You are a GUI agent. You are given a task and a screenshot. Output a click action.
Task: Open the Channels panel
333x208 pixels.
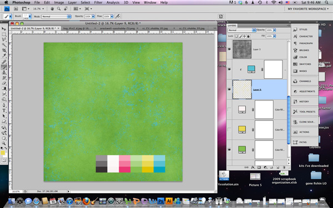[x=304, y=82]
